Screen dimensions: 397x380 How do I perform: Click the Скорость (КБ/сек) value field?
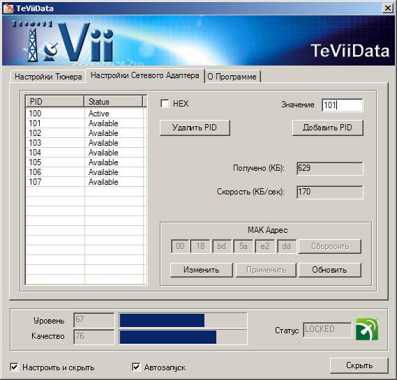click(329, 192)
